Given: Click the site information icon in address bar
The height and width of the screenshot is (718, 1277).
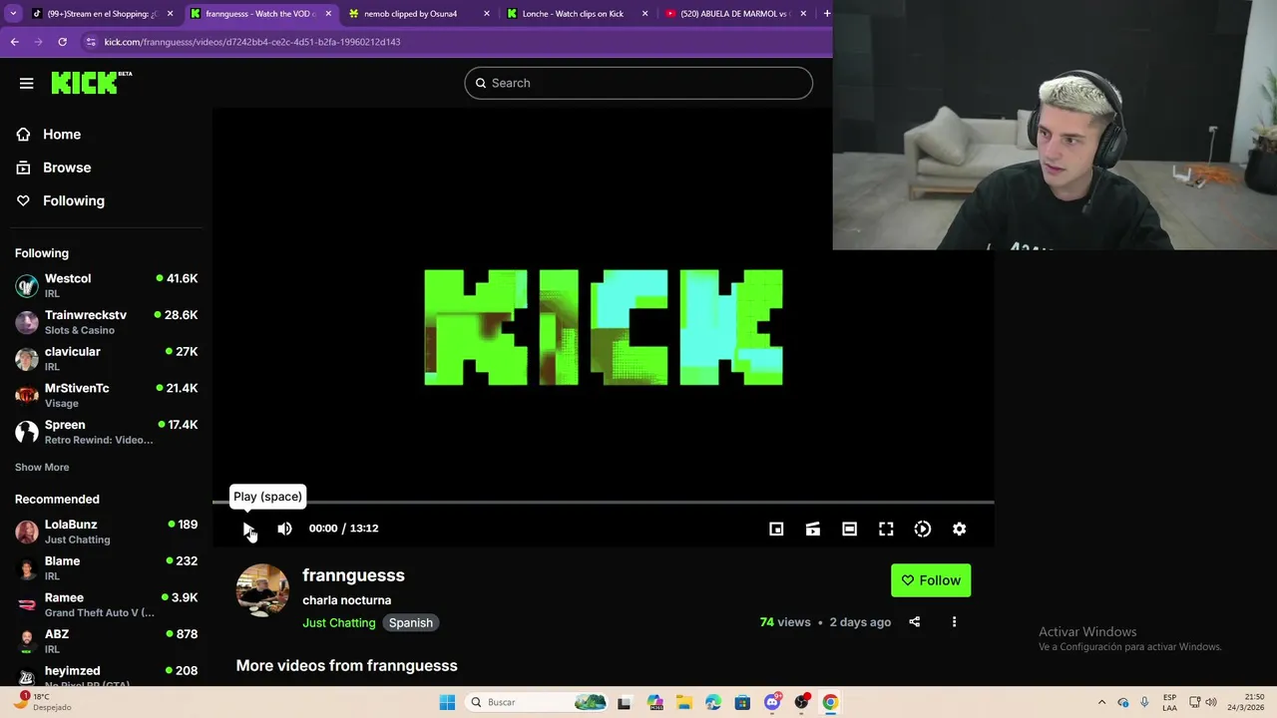Looking at the screenshot, I should pyautogui.click(x=91, y=42).
